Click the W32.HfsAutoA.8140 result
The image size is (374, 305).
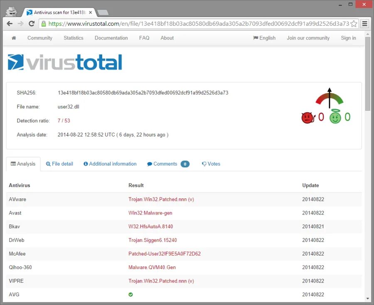click(150, 227)
